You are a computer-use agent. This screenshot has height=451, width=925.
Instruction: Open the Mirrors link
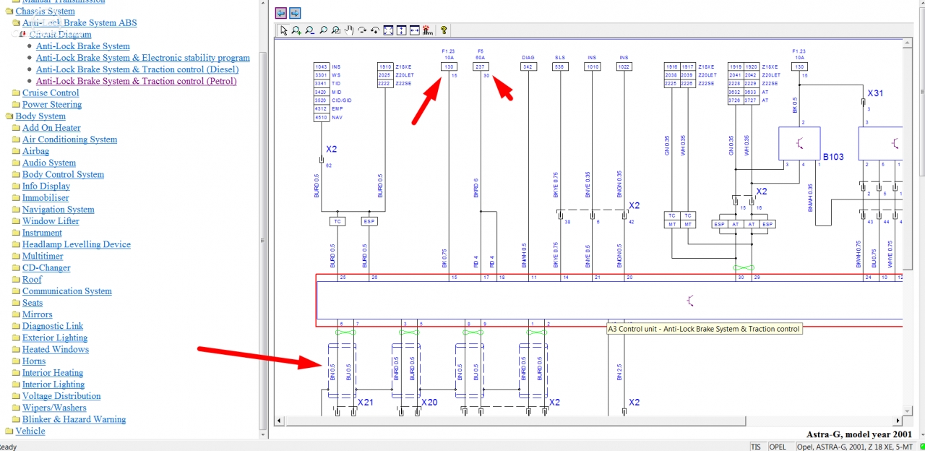(38, 314)
